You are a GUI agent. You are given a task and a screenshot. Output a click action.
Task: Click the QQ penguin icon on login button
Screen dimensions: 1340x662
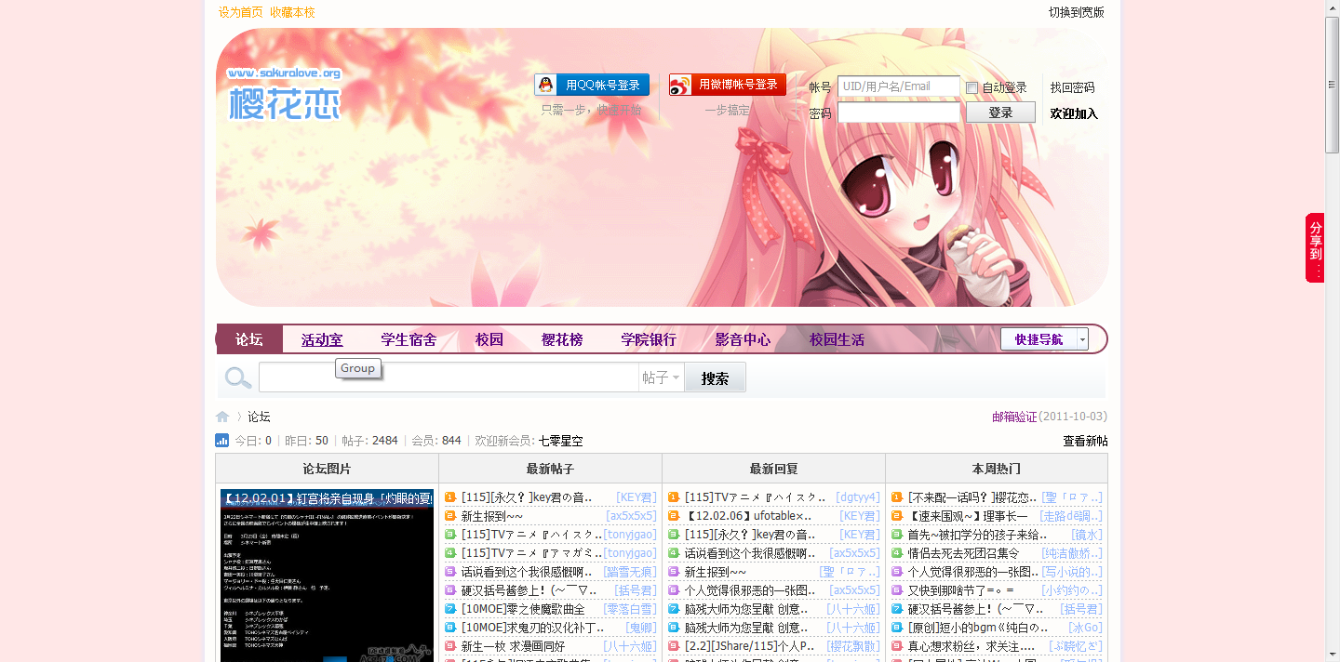(547, 85)
